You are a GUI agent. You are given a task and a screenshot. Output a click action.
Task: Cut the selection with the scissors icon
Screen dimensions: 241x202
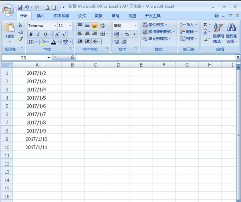coord(20,25)
